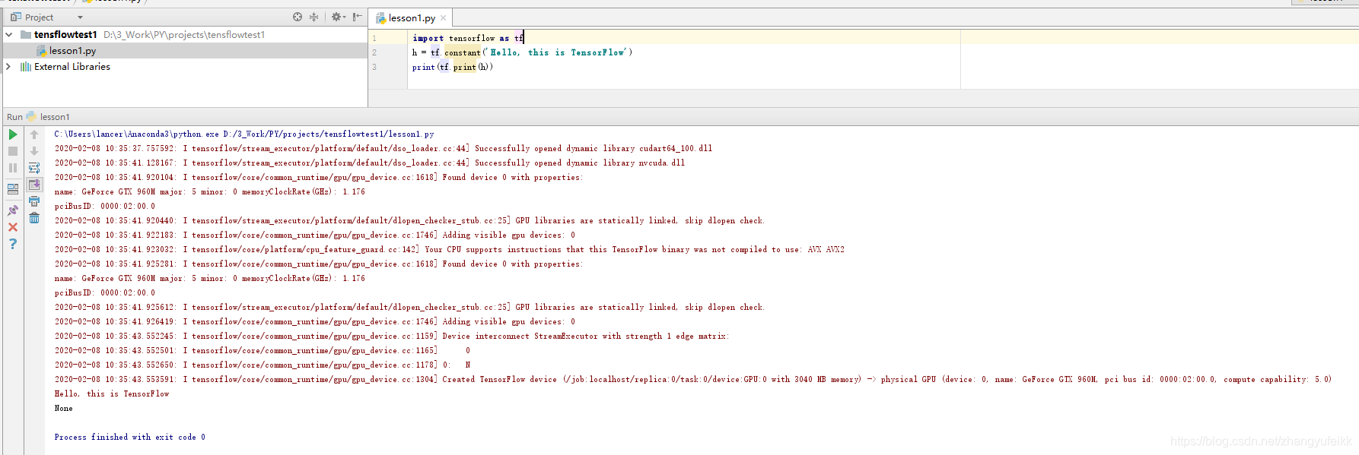Toggle scroll to end of console
Screen dimensions: 1359x455
coord(34,185)
